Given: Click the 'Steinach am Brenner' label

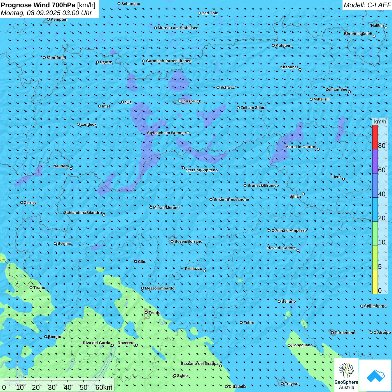Looking at the screenshot, I should tap(167, 133).
